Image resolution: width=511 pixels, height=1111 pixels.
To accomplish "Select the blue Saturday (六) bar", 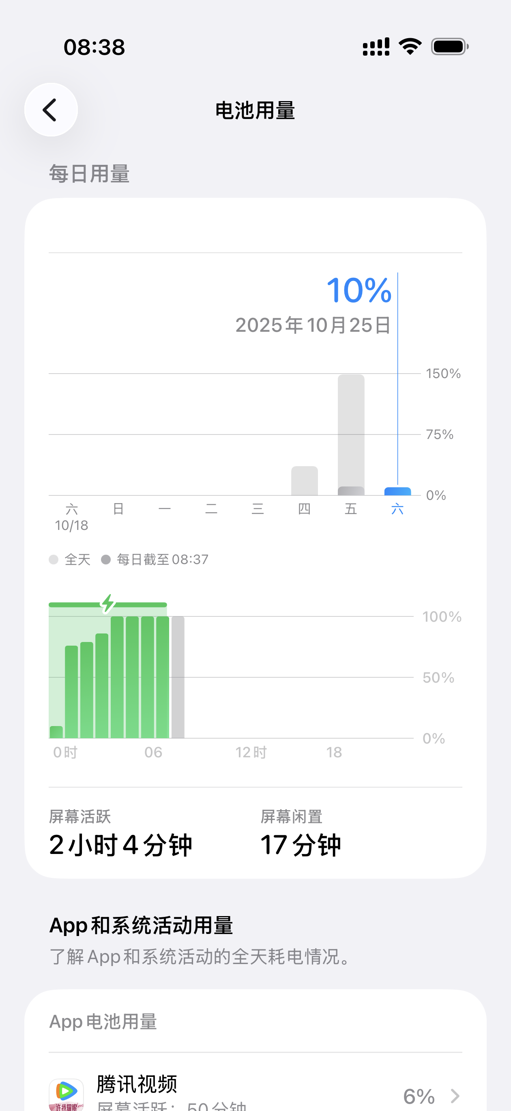I will [x=397, y=491].
